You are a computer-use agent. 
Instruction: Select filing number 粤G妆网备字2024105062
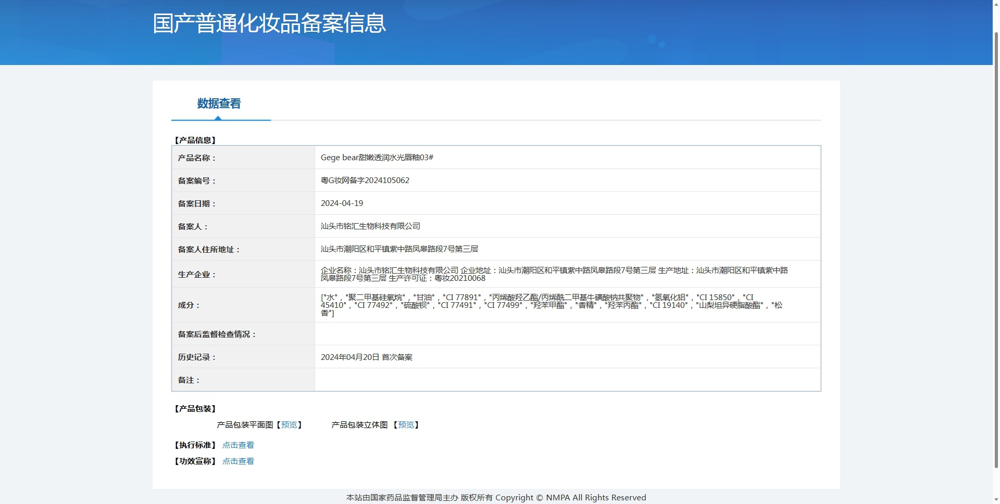point(365,180)
